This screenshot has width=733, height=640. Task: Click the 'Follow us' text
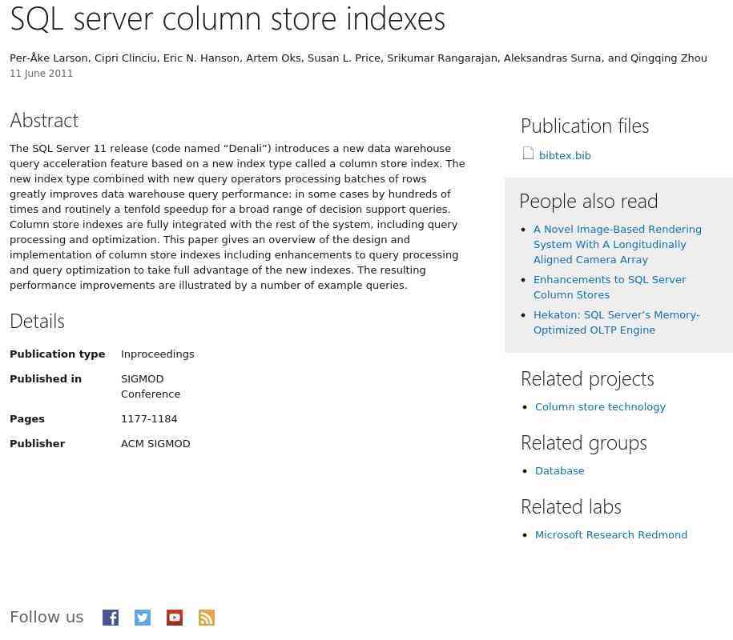[46, 617]
